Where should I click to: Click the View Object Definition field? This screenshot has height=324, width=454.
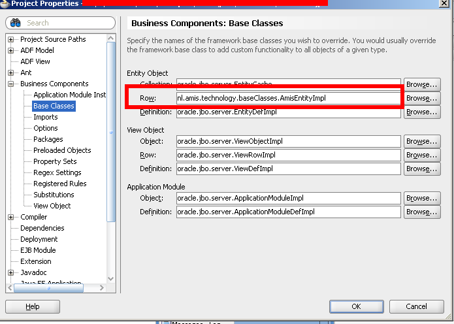pos(288,169)
